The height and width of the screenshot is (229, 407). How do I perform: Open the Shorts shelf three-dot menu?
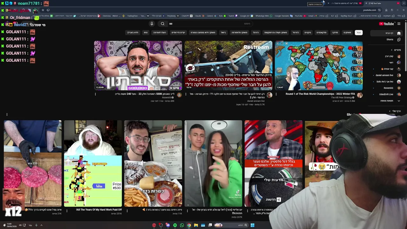point(7,114)
